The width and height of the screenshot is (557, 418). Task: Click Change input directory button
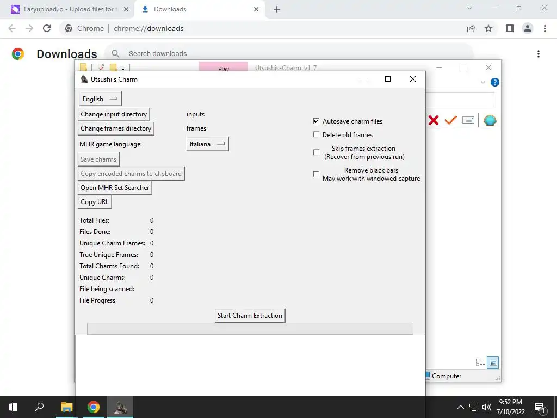coord(114,114)
